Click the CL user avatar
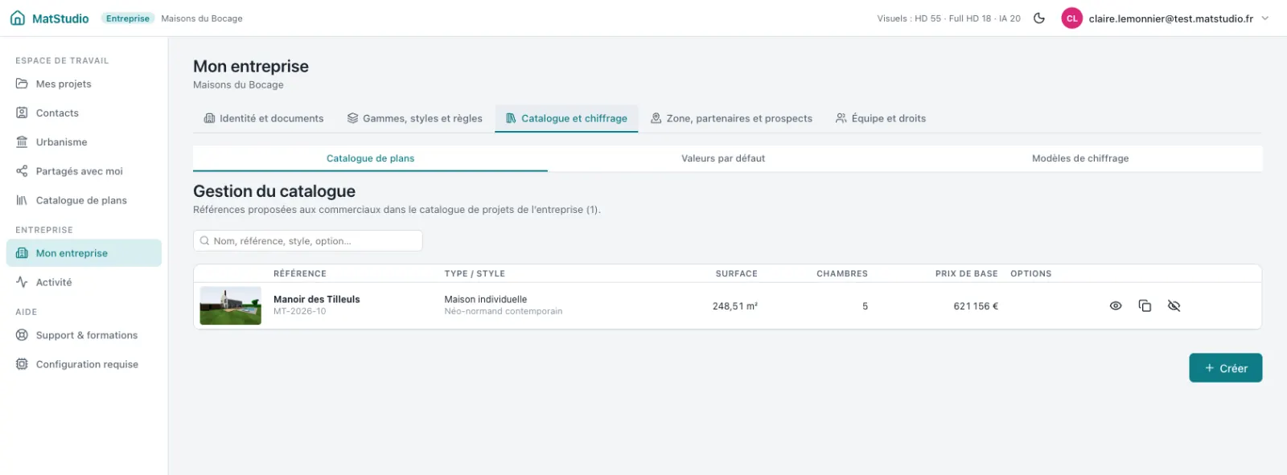Screen dimensions: 1287x475 point(1071,18)
